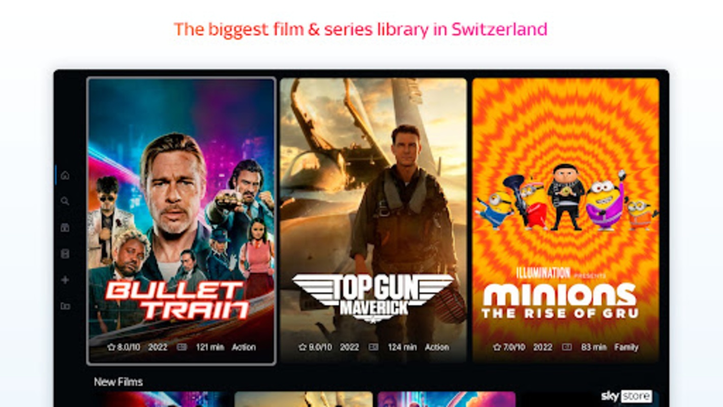Screen dimensions: 723x407
Task: Open the store icon in sidebar
Action: click(x=65, y=227)
